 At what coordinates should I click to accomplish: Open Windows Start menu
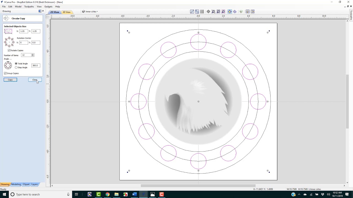pyautogui.click(x=4, y=194)
